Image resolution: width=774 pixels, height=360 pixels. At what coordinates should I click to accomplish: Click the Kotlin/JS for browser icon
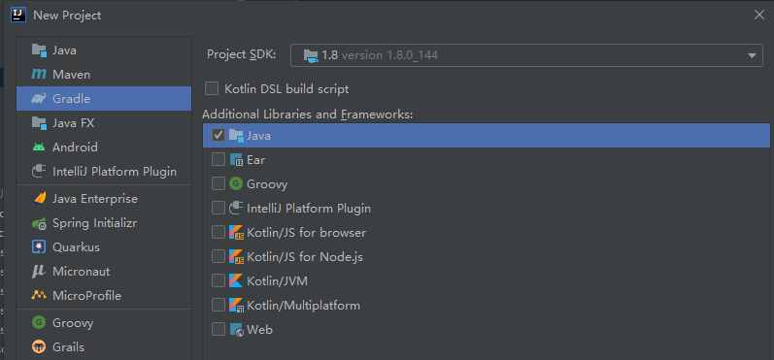pyautogui.click(x=236, y=232)
